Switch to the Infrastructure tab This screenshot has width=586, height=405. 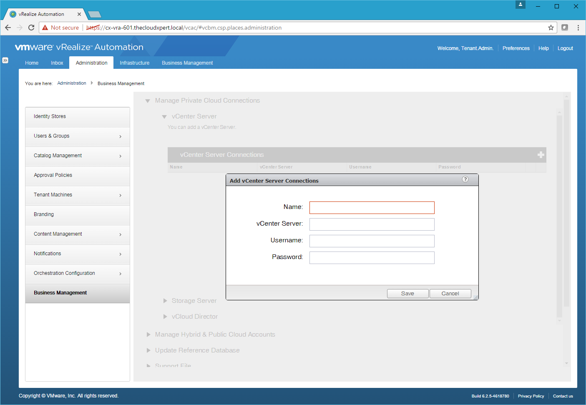coord(134,63)
